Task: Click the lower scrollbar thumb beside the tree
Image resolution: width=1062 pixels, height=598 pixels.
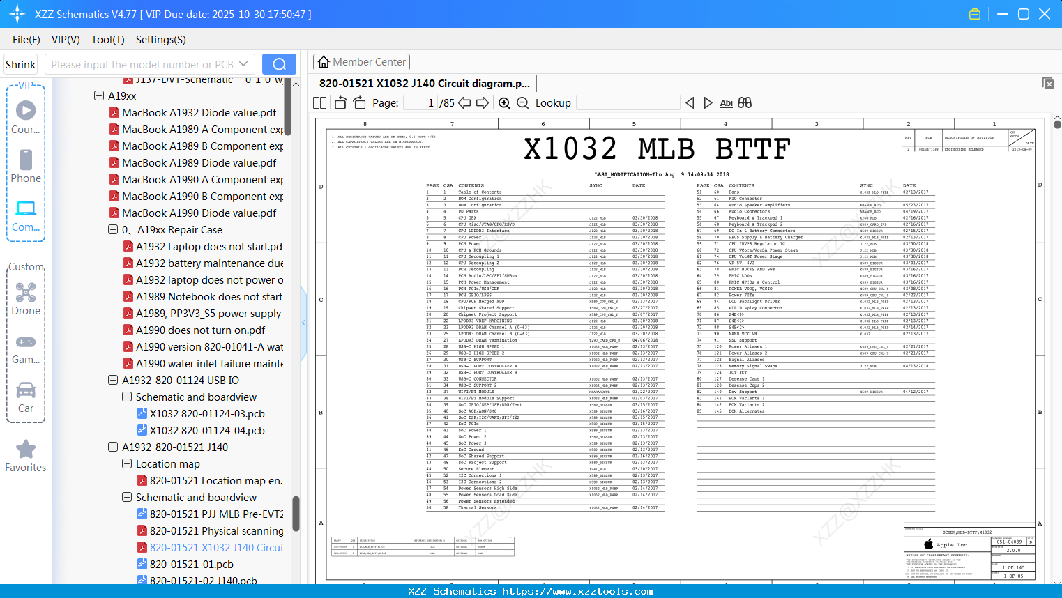Action: (296, 514)
